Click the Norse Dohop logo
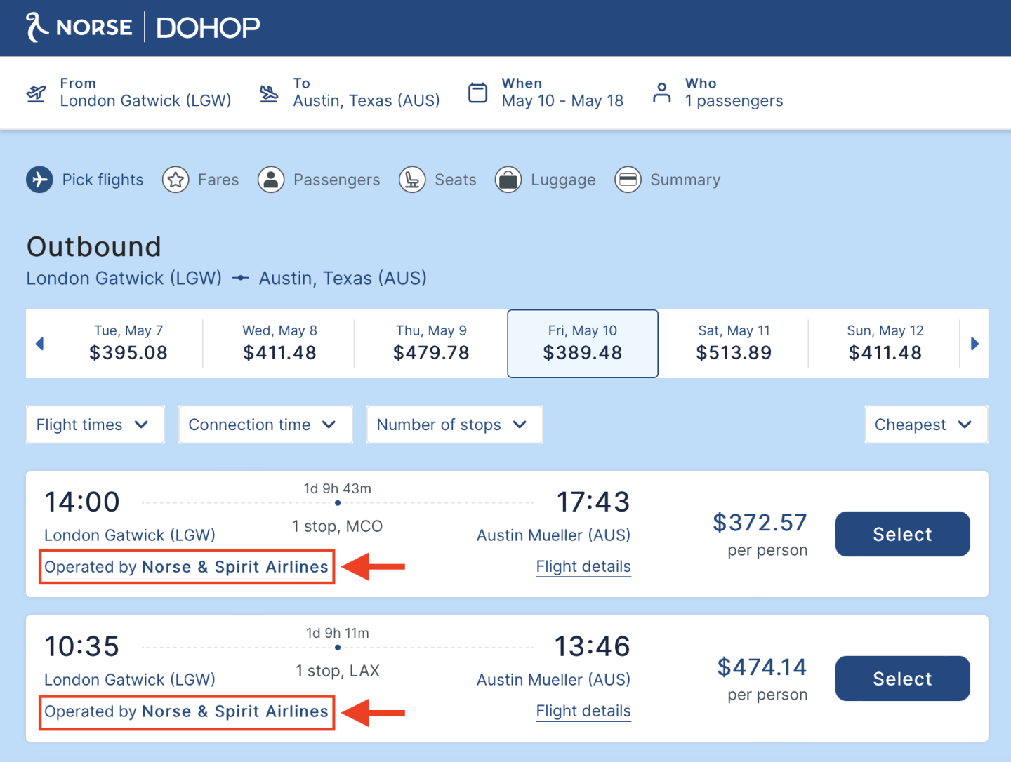1011x762 pixels. point(143,27)
